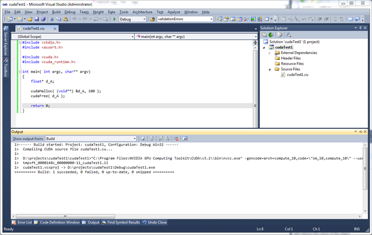This screenshot has width=372, height=235.
Task: Select Solution 'cudaTest1' (1 project) node
Action: [294, 42]
